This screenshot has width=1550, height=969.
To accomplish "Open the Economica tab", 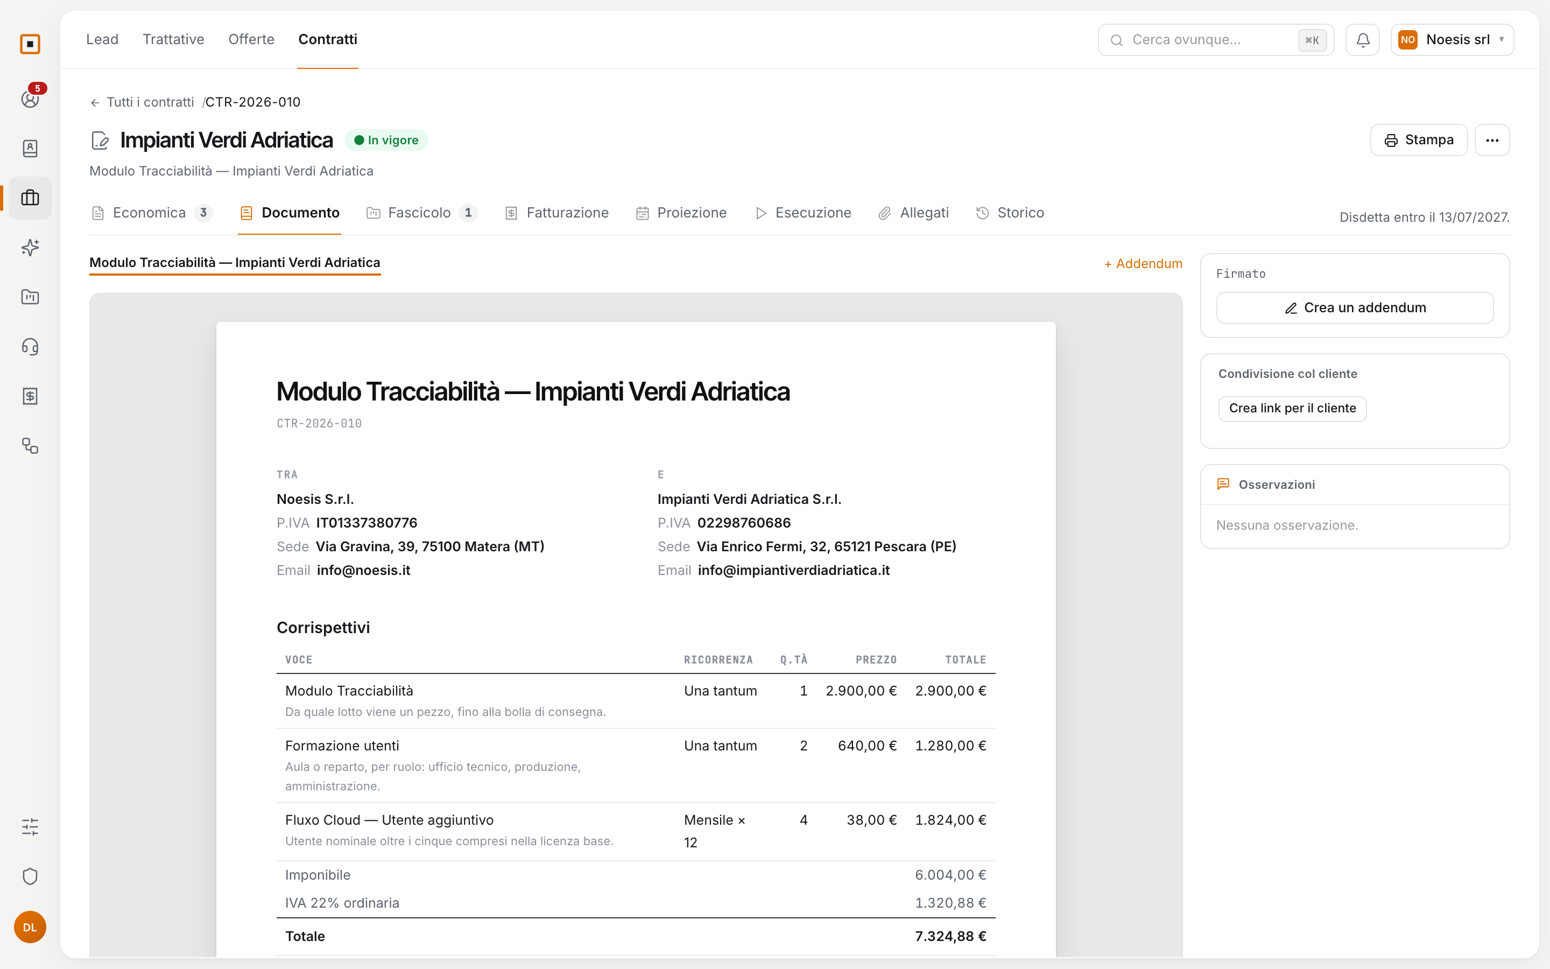I will 152,213.
